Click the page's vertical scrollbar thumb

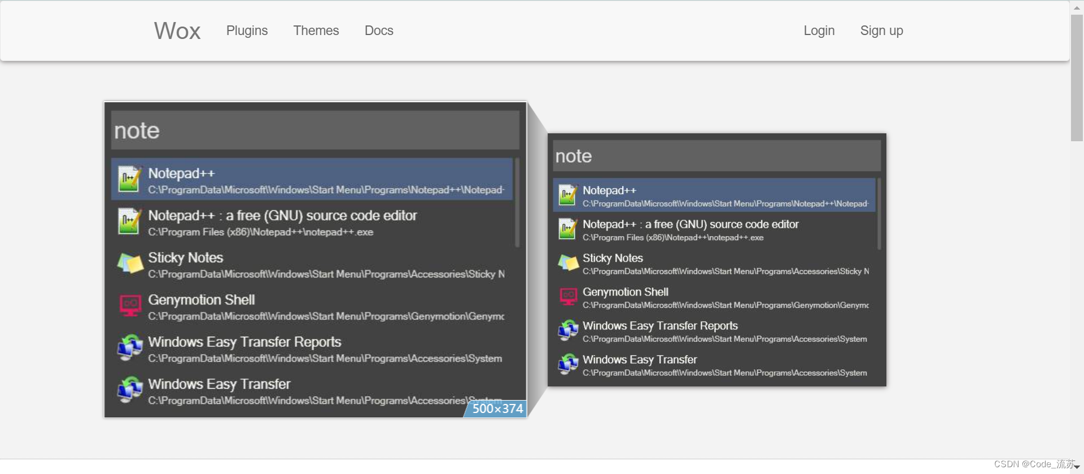pos(1077,78)
